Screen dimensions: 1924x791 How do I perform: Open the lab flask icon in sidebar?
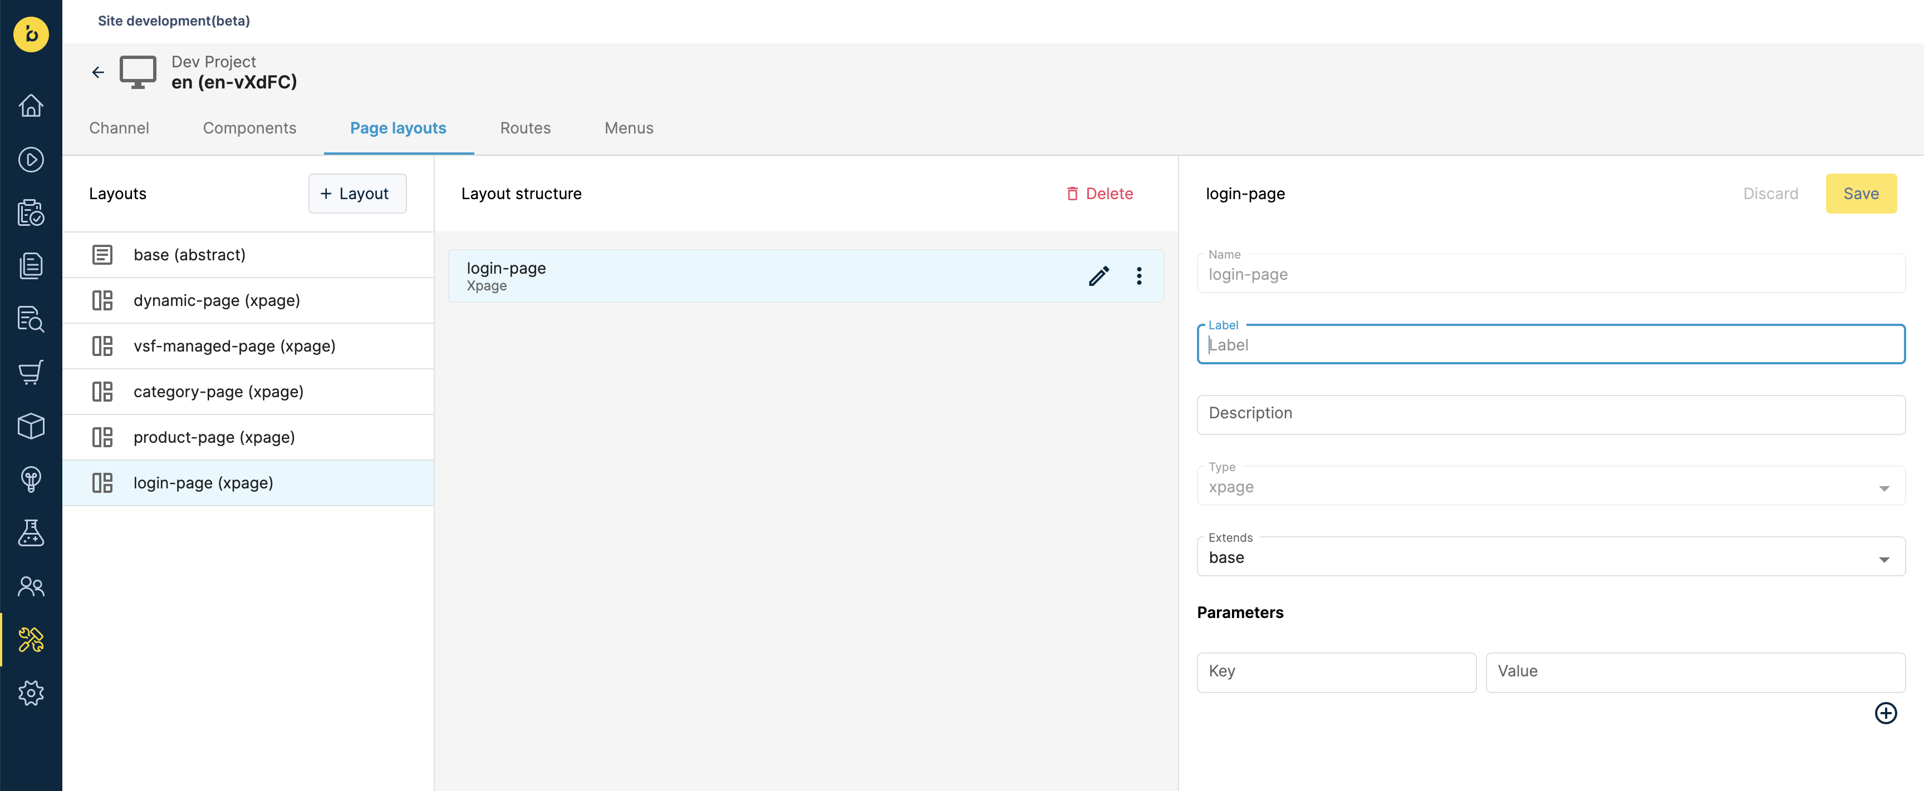tap(31, 533)
